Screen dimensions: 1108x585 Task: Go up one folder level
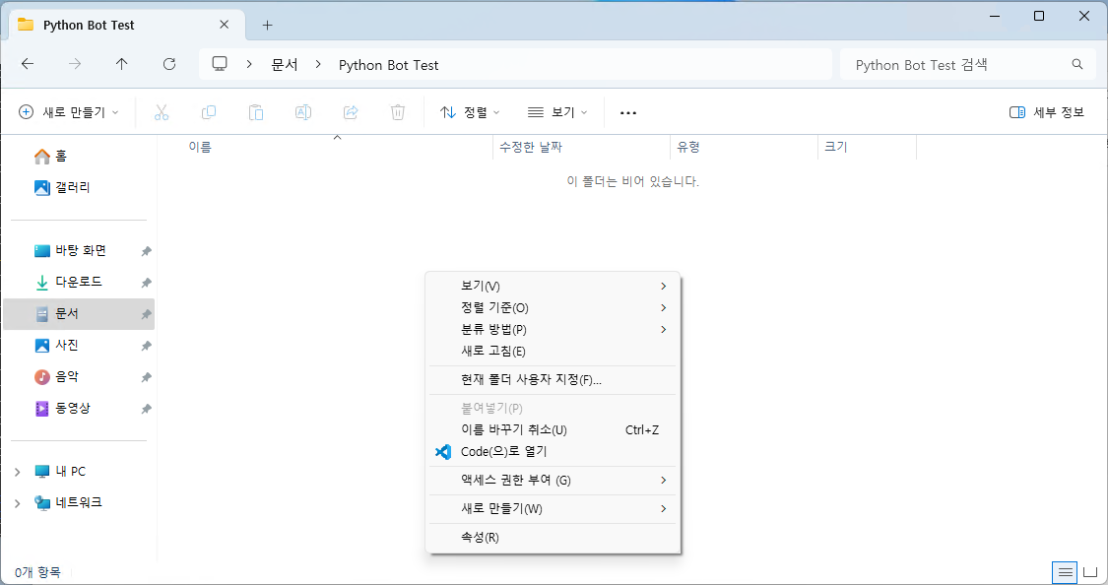121,64
